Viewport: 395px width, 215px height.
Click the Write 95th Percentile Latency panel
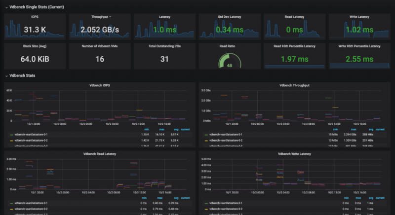point(359,56)
